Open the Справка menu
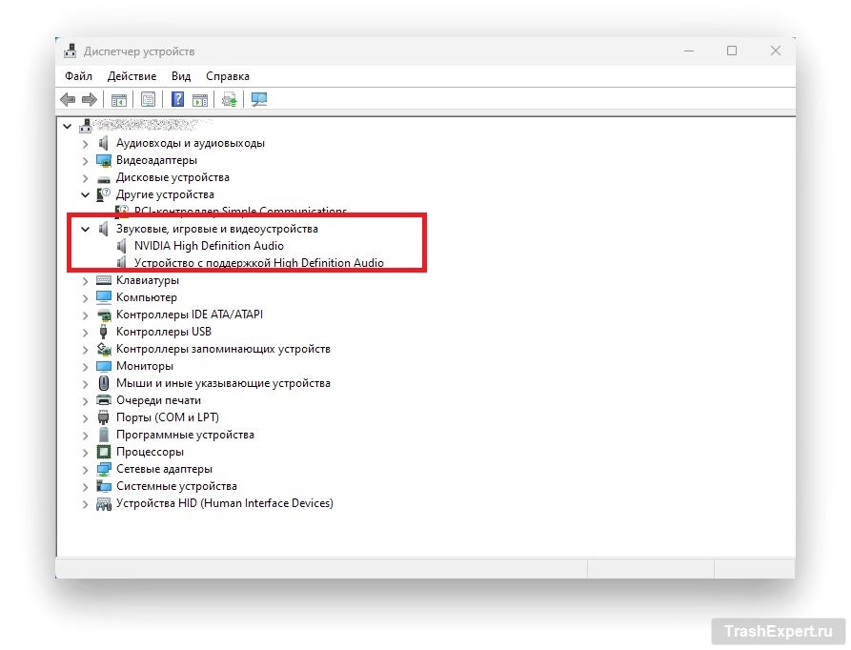Screen dimensions: 851x650 (228, 76)
